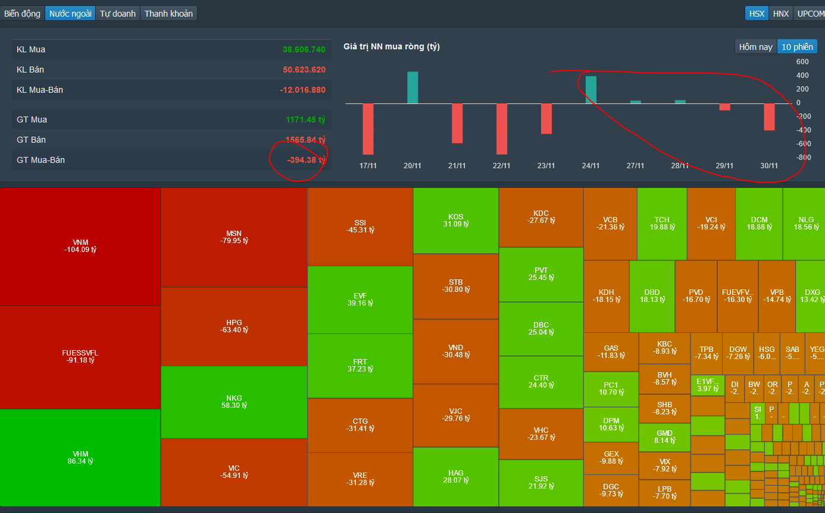
Task: Show Hôm nay chart view
Action: [x=756, y=46]
